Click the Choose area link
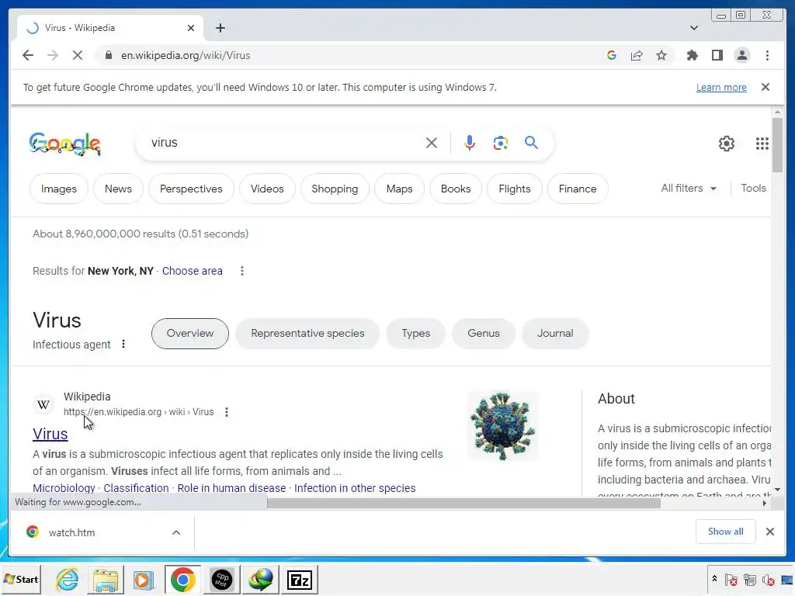795x596 pixels. 193,271
